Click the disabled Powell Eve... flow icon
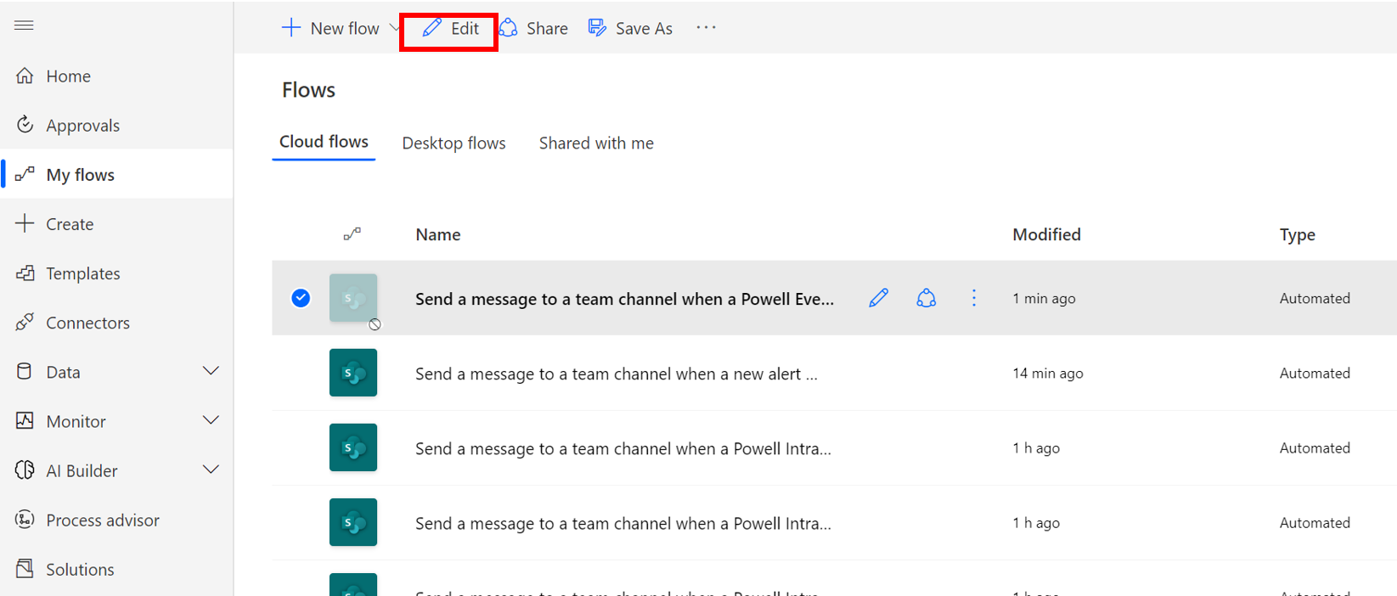The height and width of the screenshot is (596, 1397). (x=353, y=298)
